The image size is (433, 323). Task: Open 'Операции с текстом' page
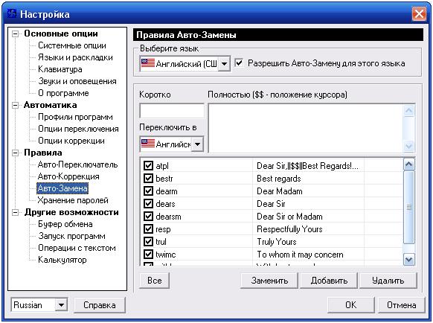click(x=77, y=248)
